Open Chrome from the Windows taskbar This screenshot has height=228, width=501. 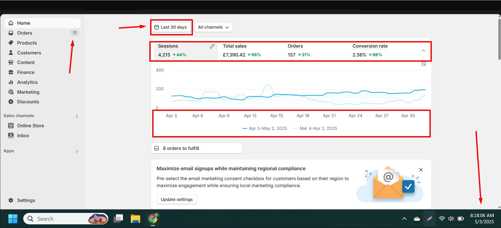pyautogui.click(x=153, y=219)
